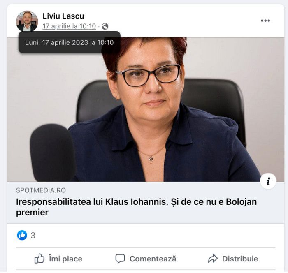Open the Liviu Lascu profile name link
Viewport: 288px width, 273px height.
click(63, 16)
